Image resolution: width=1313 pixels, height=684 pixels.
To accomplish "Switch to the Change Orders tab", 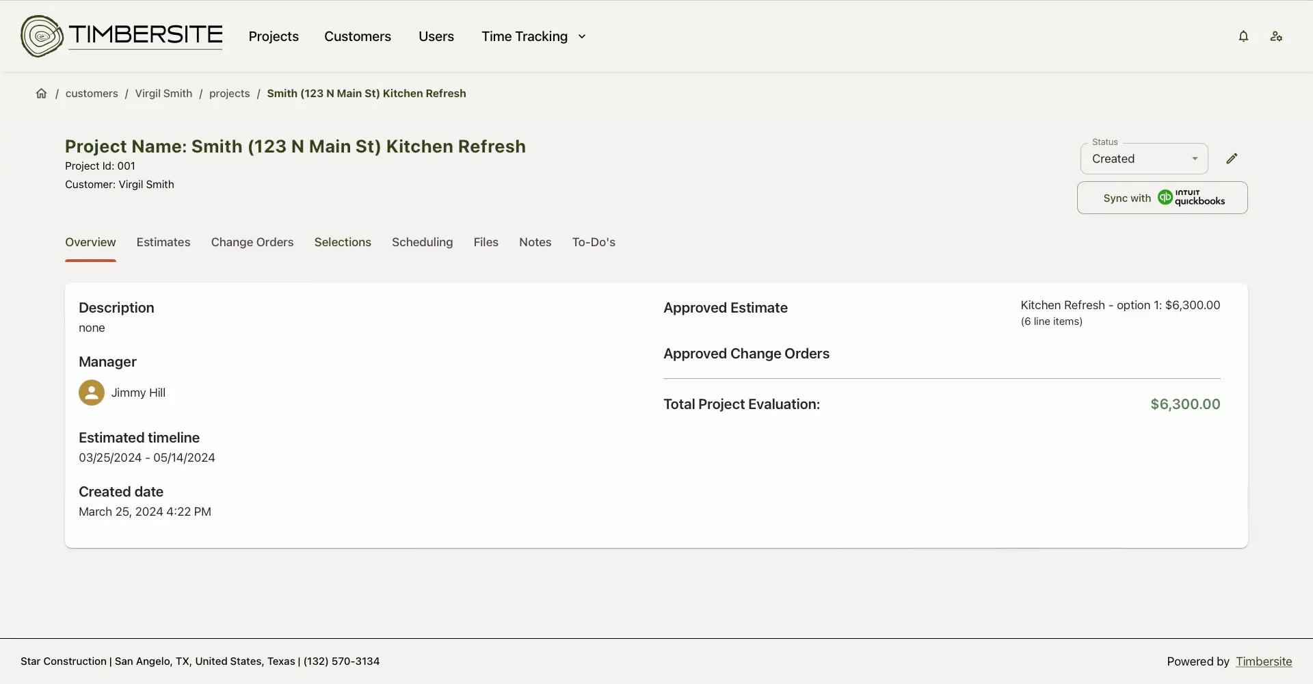I will [x=252, y=242].
